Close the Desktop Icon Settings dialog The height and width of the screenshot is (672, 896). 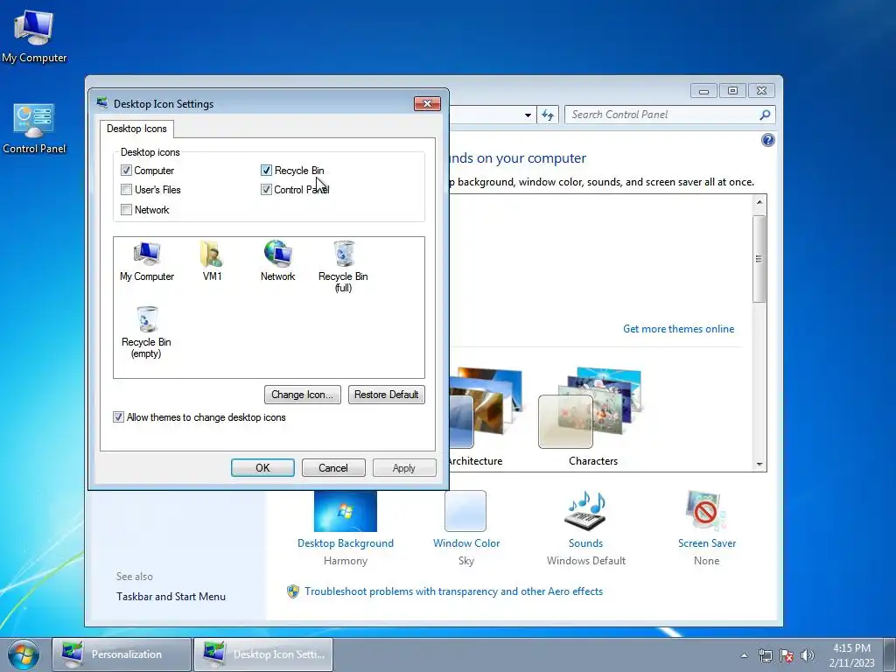click(x=427, y=103)
